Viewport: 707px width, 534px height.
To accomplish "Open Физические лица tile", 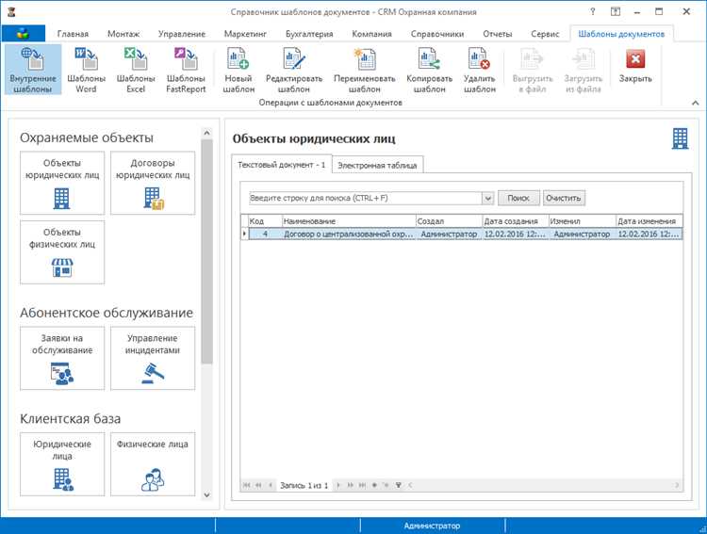I will pos(153,464).
